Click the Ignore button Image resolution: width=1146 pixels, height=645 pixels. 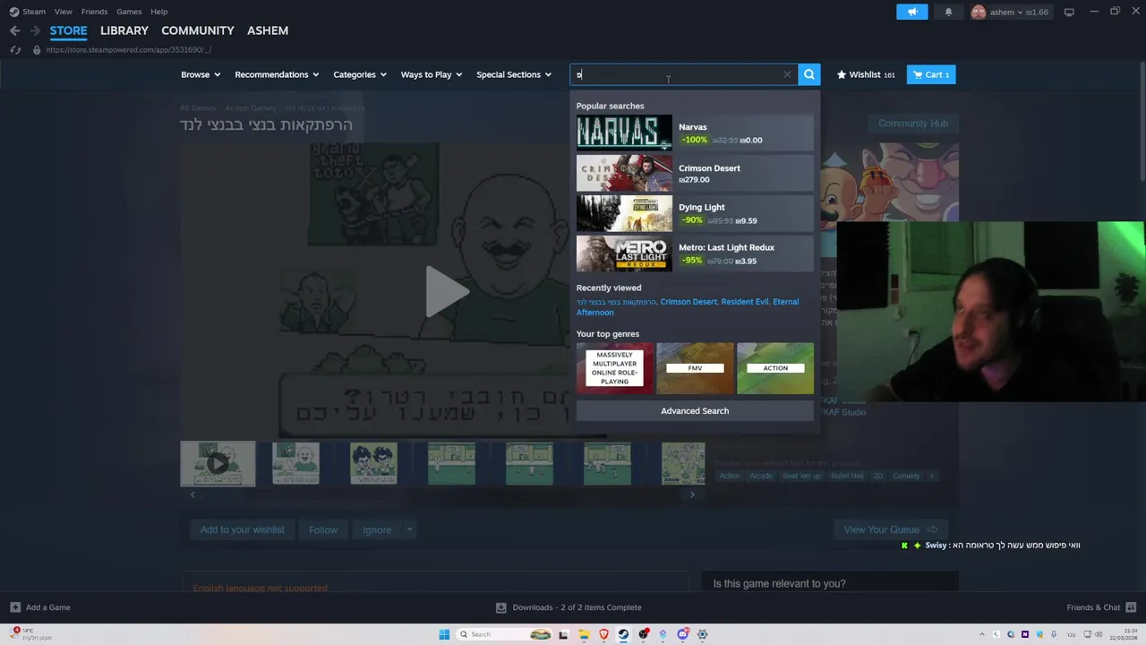(377, 529)
